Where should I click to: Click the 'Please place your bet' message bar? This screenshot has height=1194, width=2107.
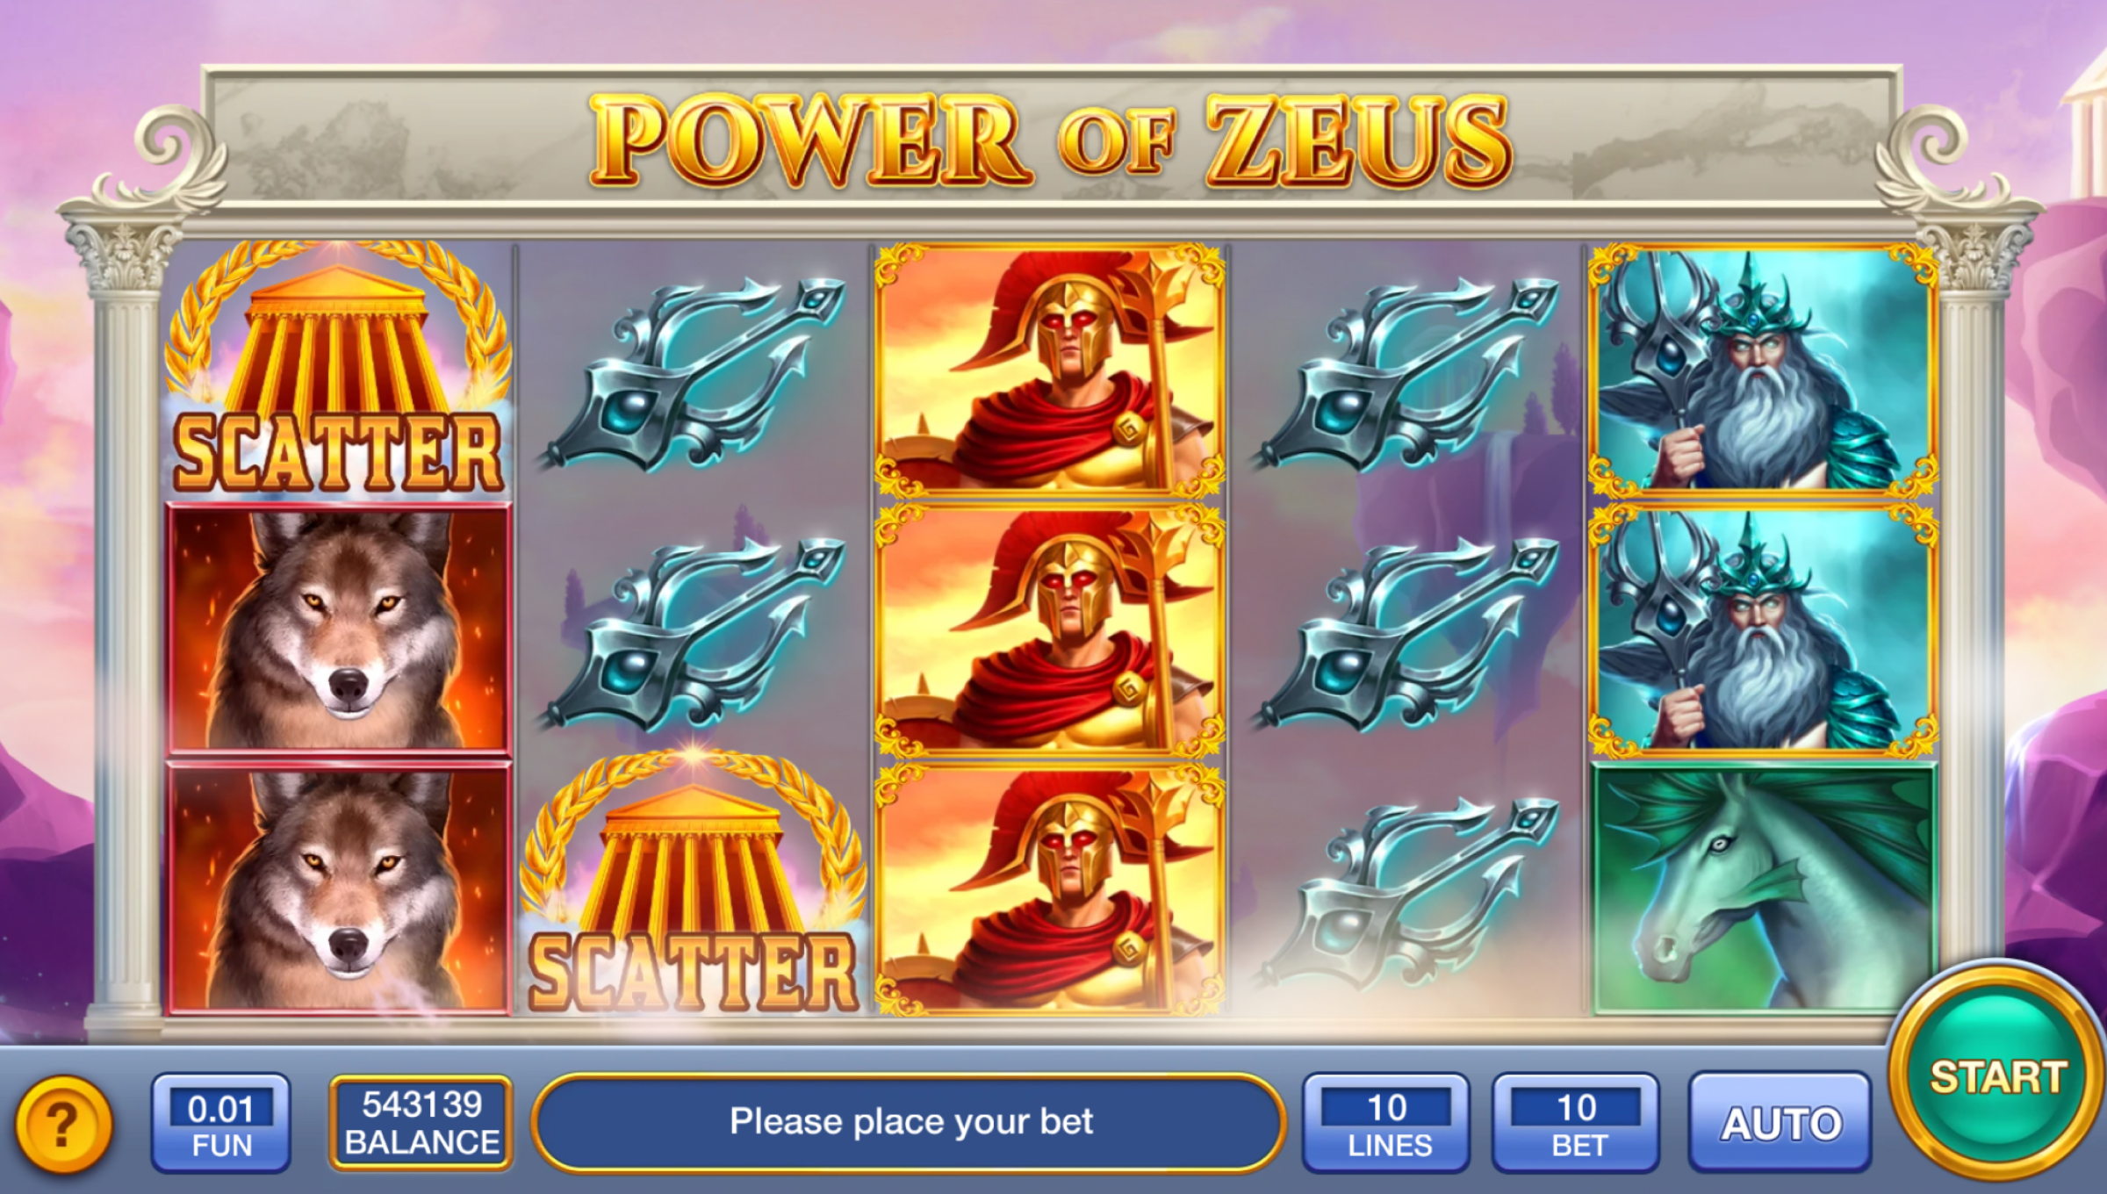point(910,1122)
